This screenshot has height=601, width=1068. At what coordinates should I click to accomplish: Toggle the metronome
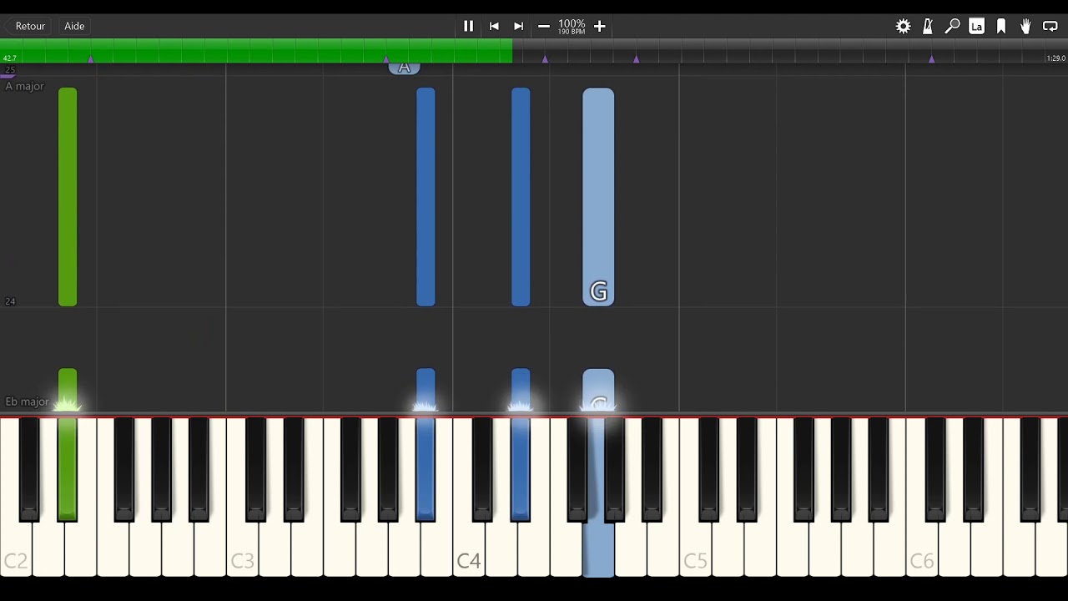927,26
